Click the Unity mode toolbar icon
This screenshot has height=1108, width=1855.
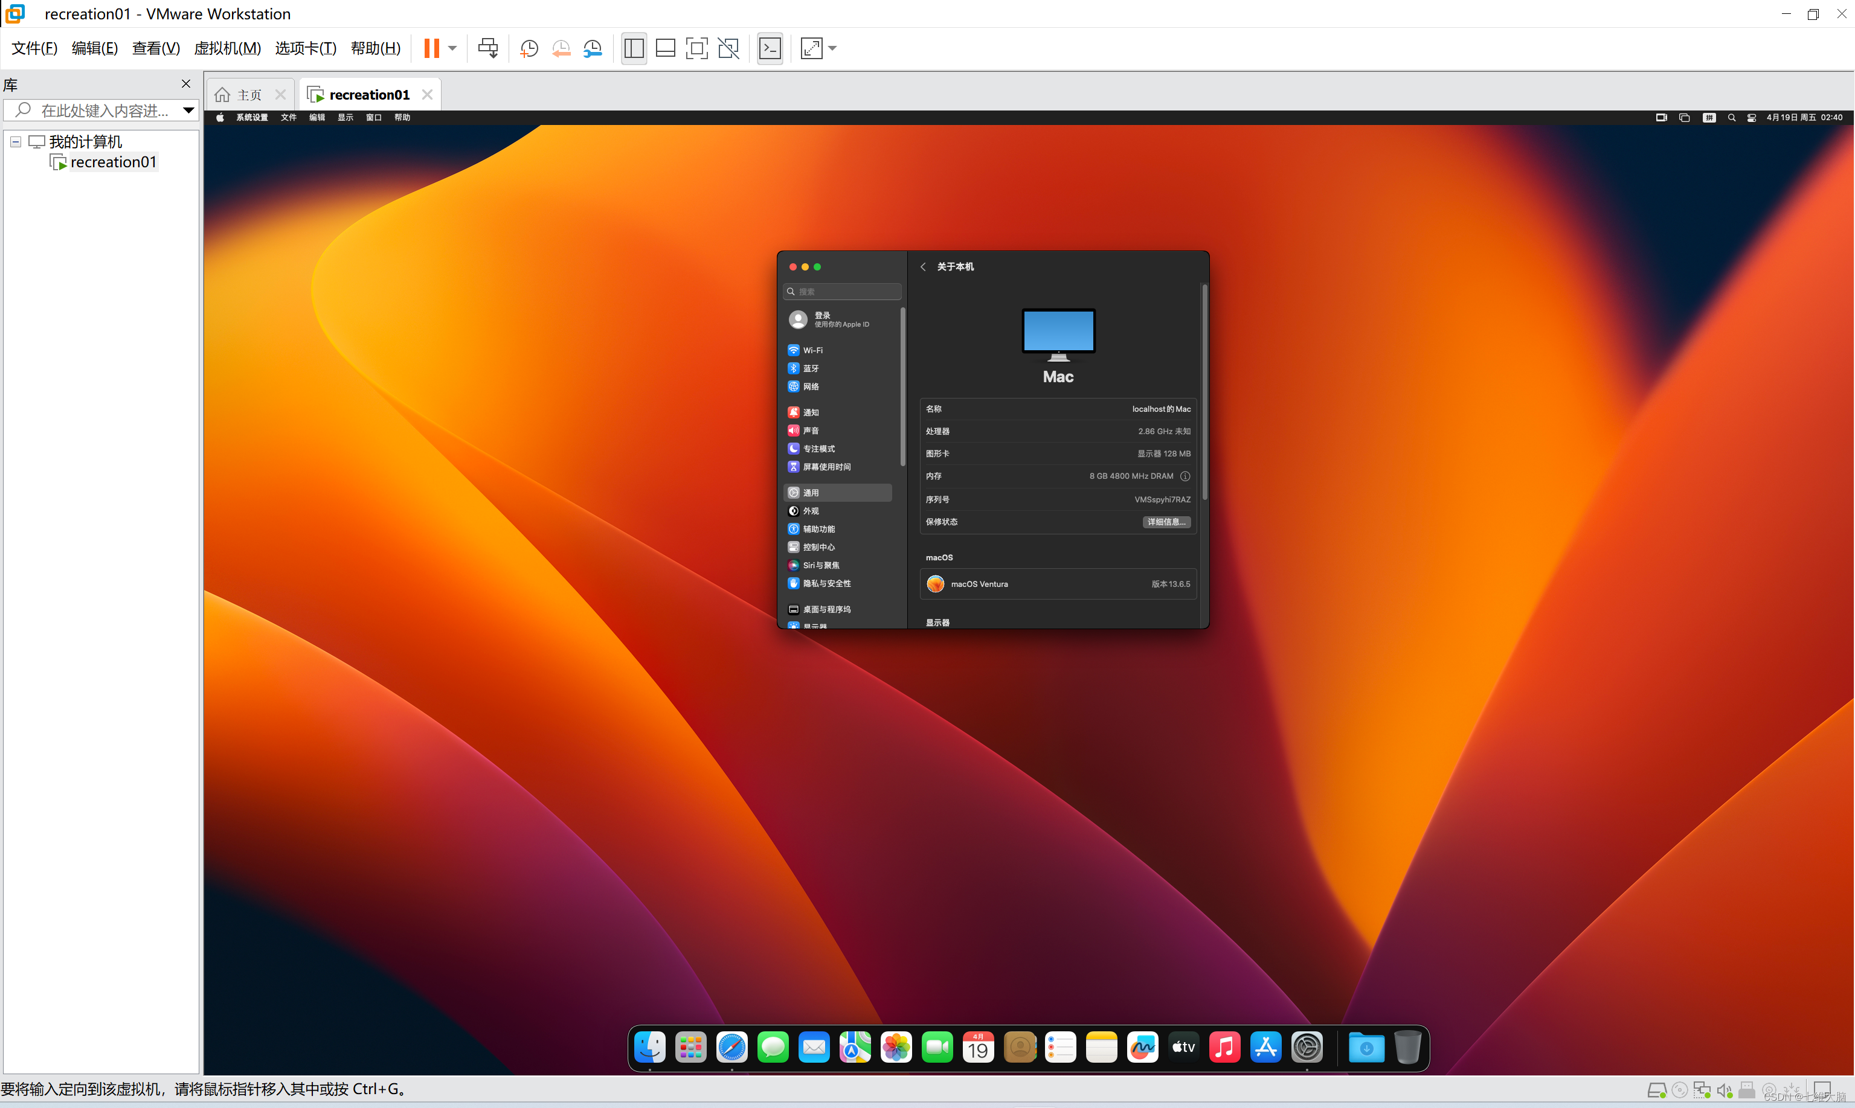point(728,48)
